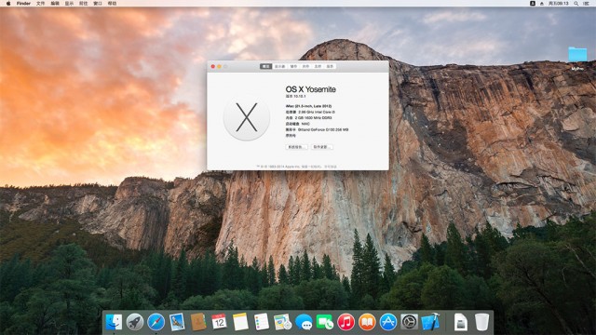Screen dimensions: 596x335
Task: Open Xcode hammer icon in dock
Action: (430, 322)
